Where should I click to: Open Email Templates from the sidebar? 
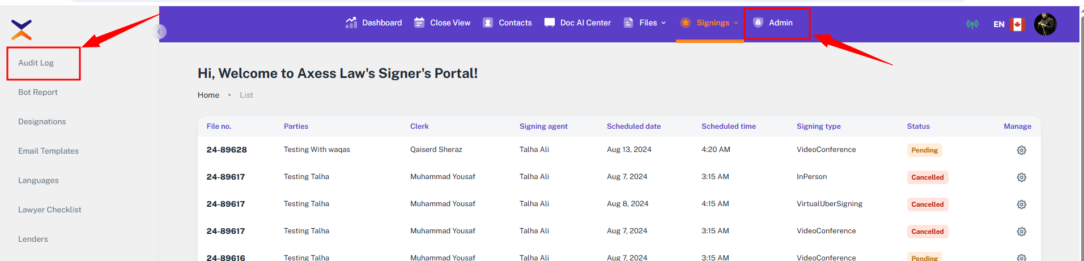[x=48, y=151]
